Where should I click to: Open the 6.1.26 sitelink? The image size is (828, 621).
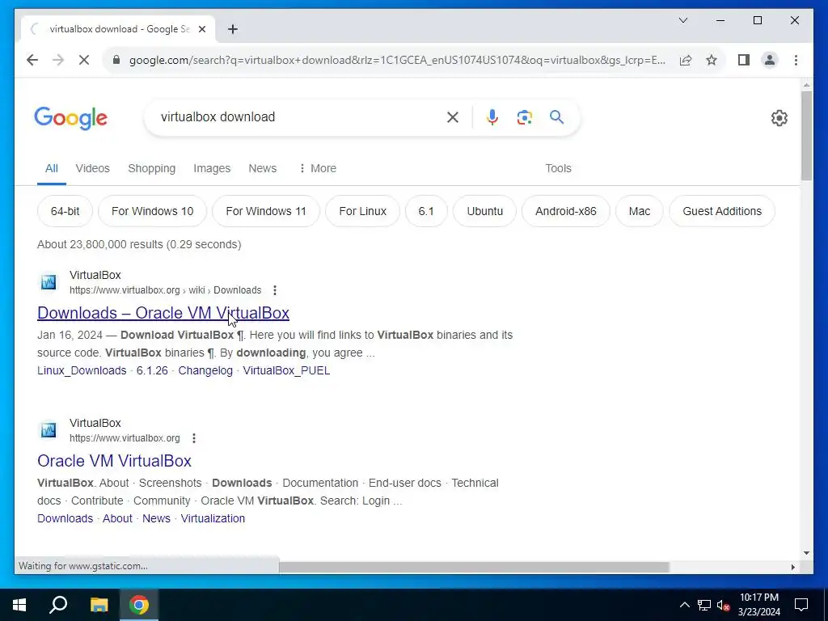pyautogui.click(x=152, y=370)
